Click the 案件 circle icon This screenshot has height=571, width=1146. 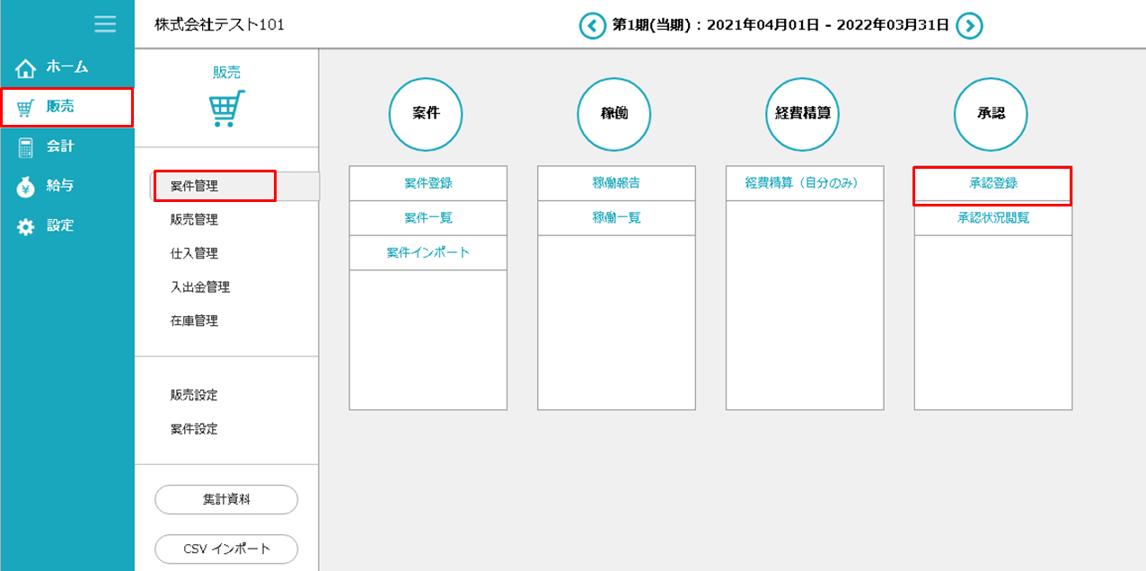[x=426, y=114]
